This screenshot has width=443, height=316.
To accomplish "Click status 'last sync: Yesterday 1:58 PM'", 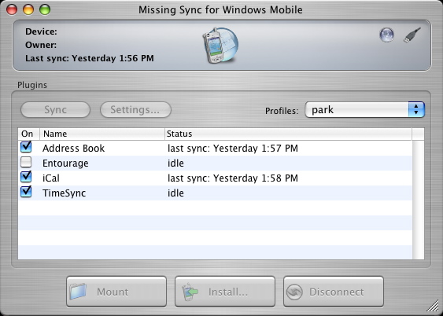I will tap(233, 178).
